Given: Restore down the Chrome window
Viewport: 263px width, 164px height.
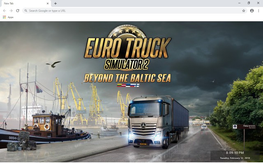Looking at the screenshot, I should click(x=249, y=3).
